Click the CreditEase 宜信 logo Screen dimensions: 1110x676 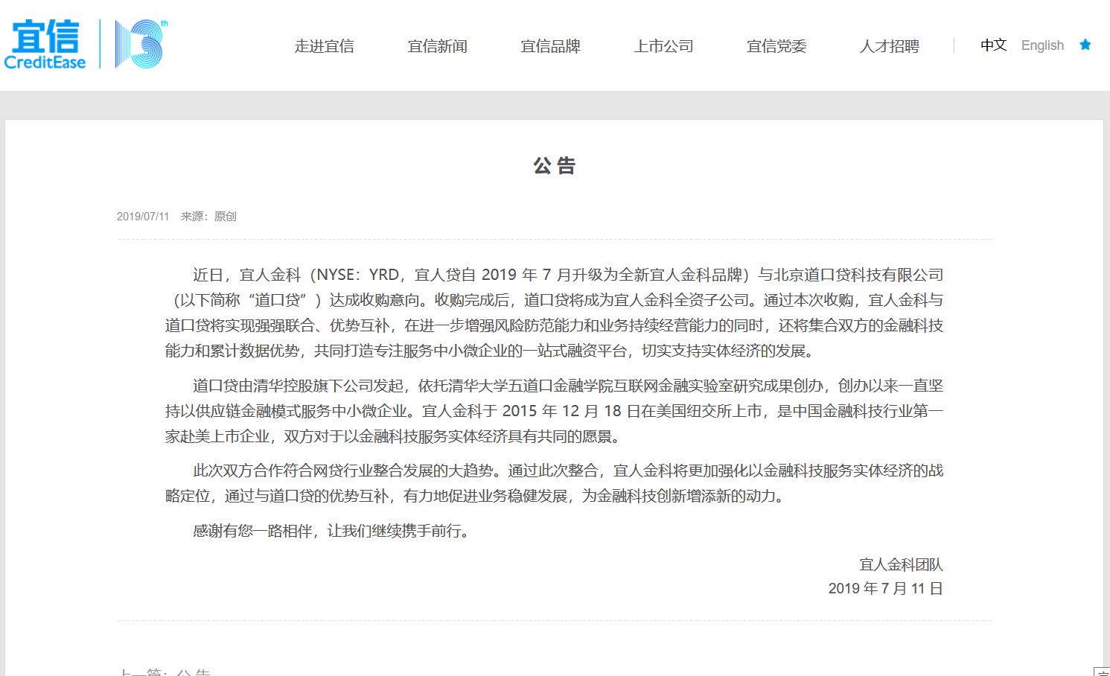[x=45, y=45]
